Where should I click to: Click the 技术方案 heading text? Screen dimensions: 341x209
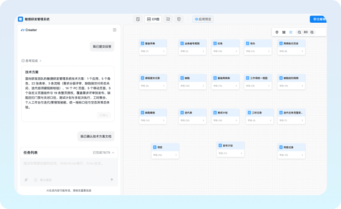pos(32,72)
